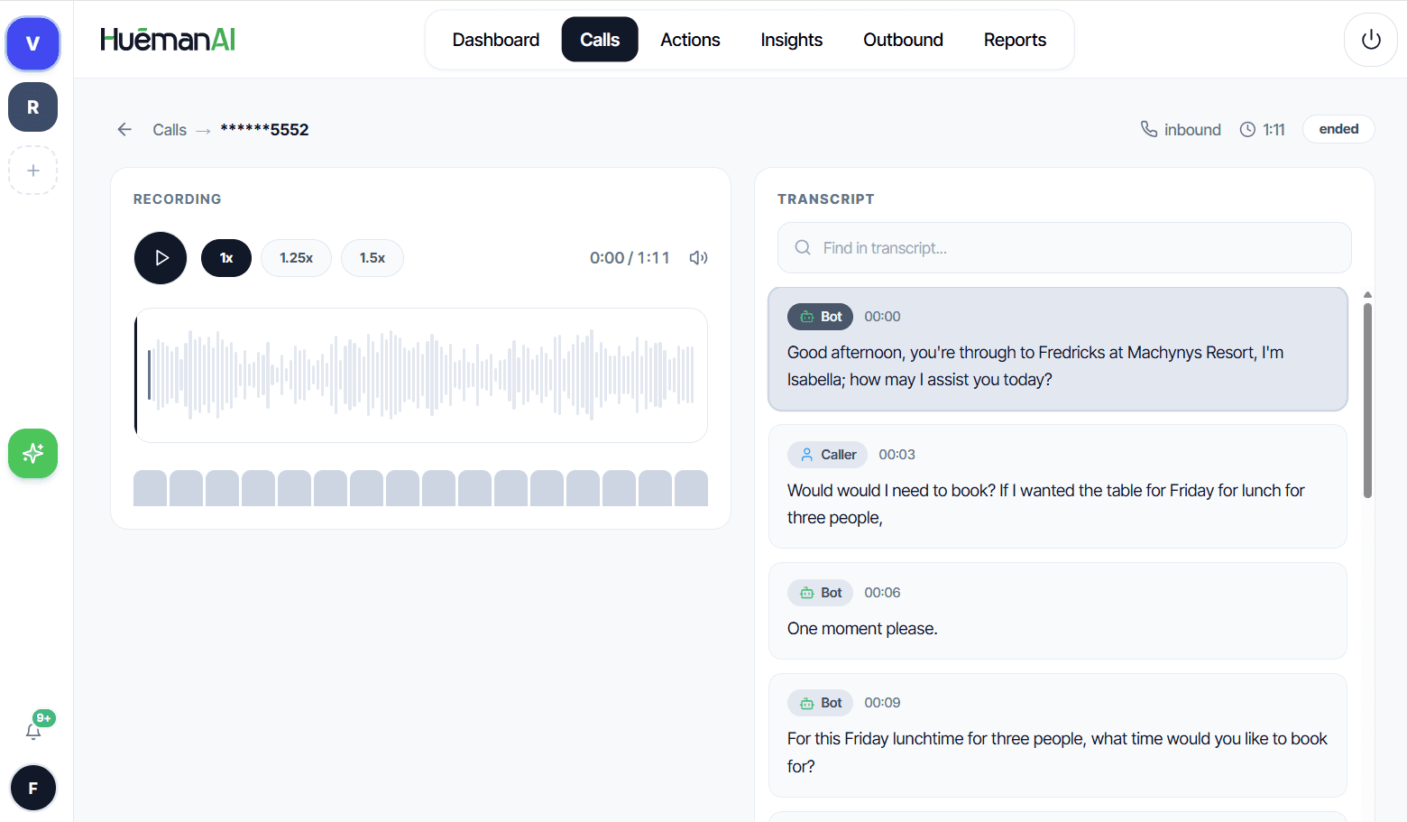Seek within the recording waveform
Viewport: 1407px width, 822px height.
tap(421, 375)
